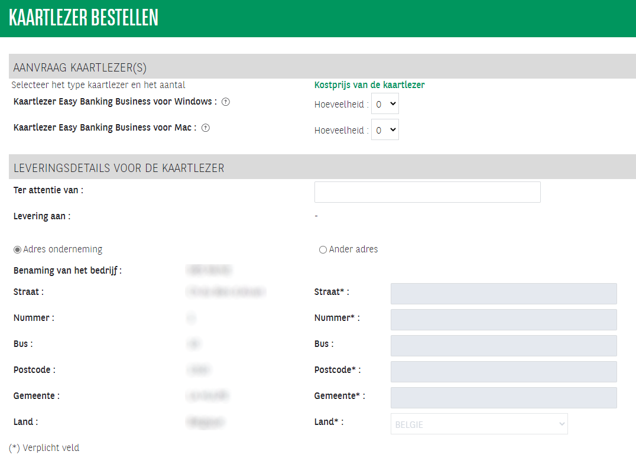Click the Gemeente* input field
Viewport: 636px width, 461px height.
(503, 398)
